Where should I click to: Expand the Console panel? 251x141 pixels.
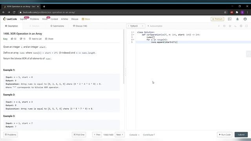click(134, 135)
